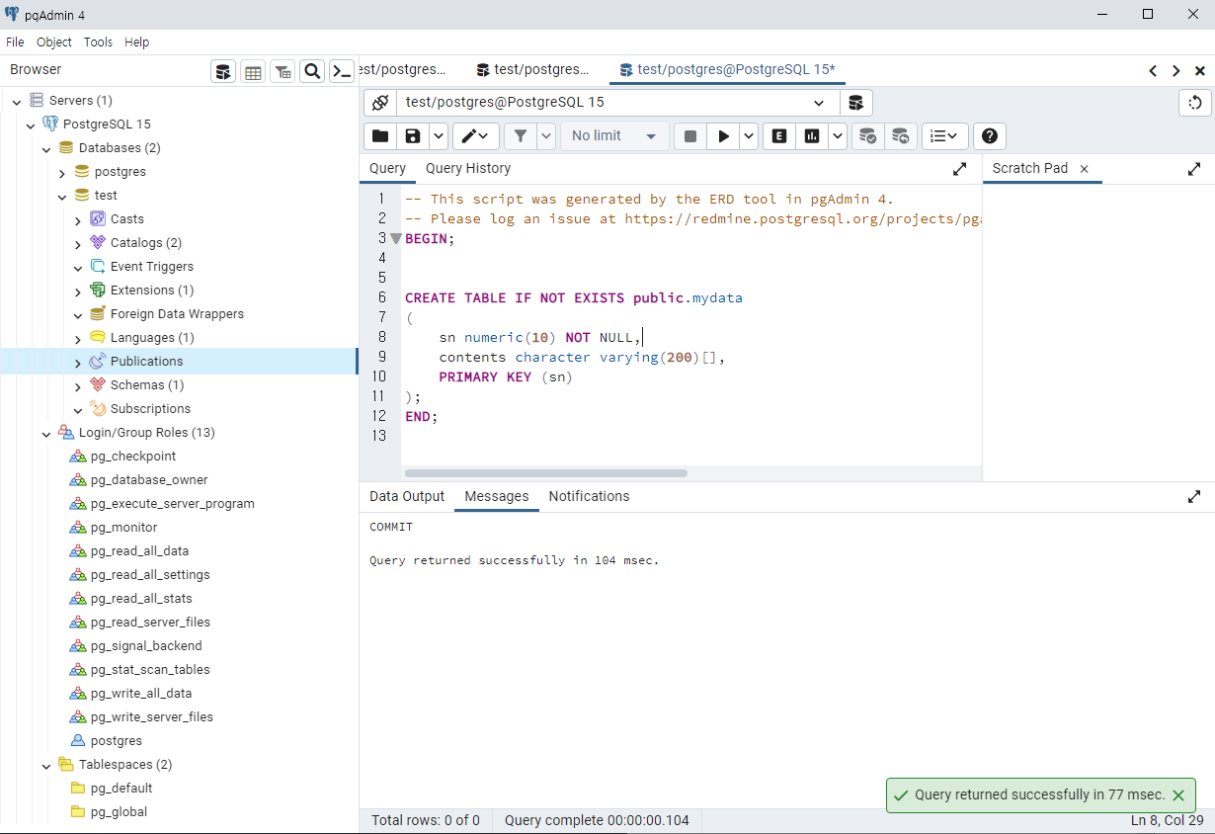
Task: Move to next tab with right chevron
Action: (x=1176, y=71)
